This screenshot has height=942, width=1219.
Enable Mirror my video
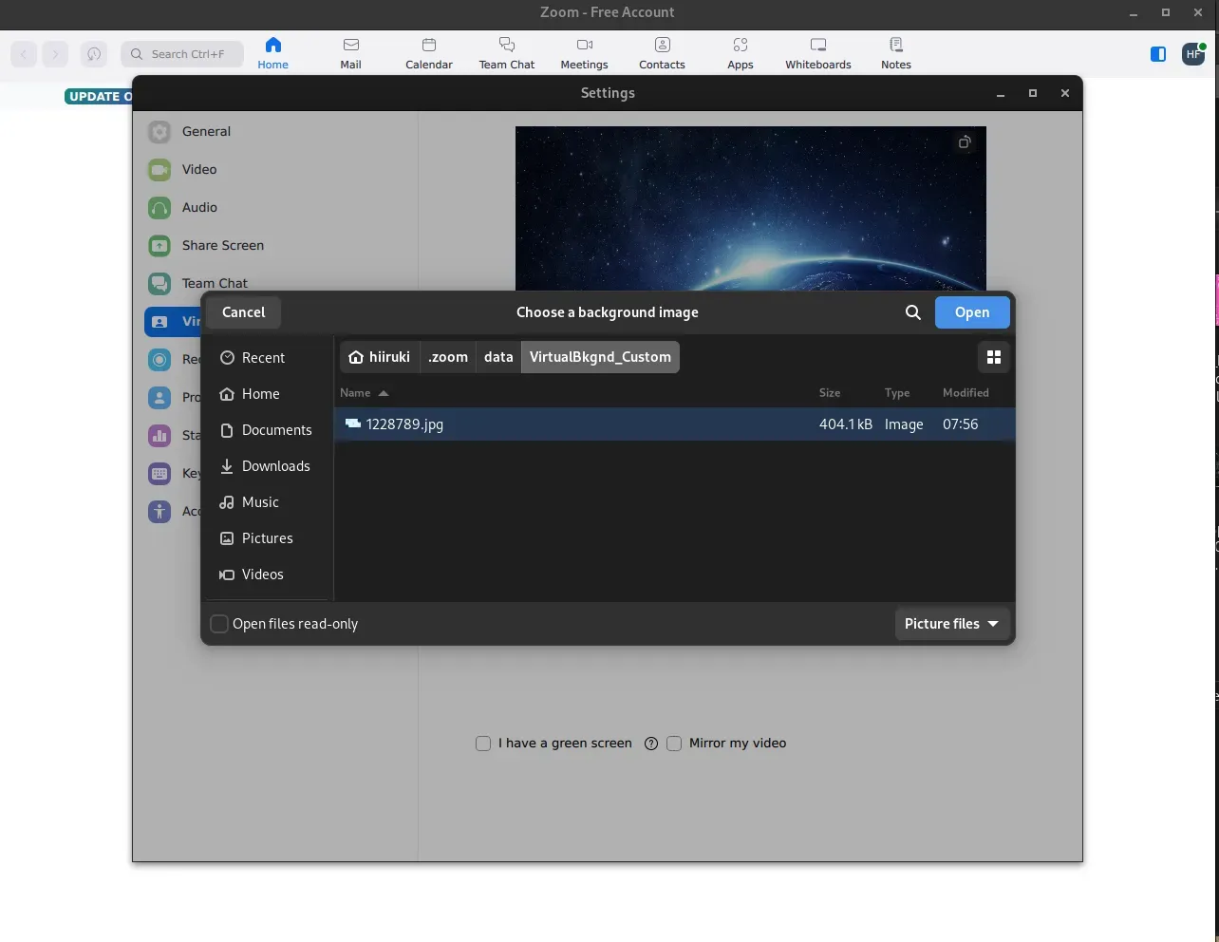point(674,744)
